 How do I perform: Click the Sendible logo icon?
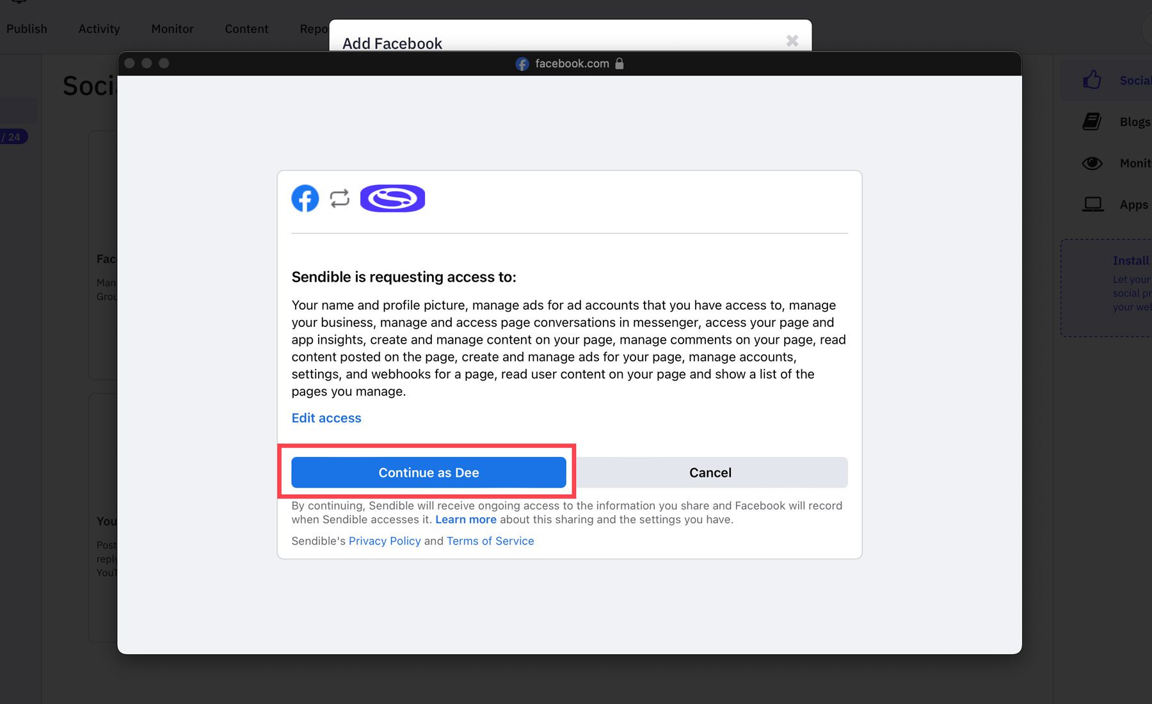[392, 198]
